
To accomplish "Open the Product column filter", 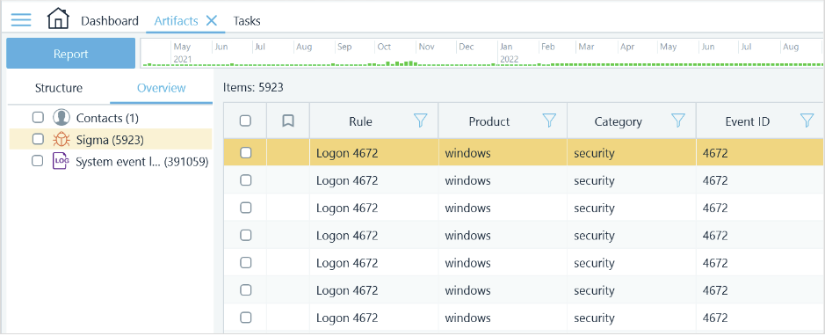I will point(549,121).
